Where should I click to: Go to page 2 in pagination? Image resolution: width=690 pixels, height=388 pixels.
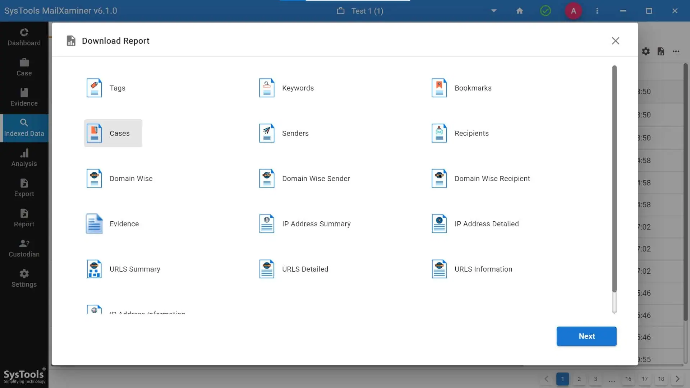click(579, 379)
